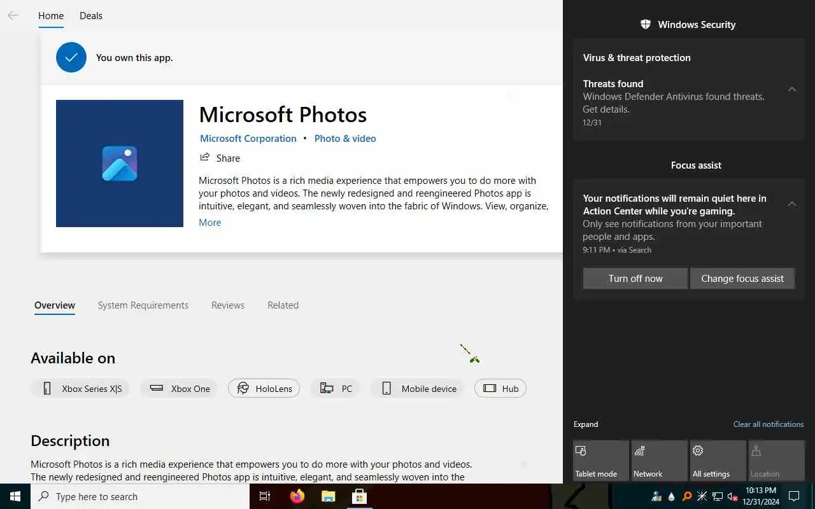Toggle the Network quick action tile
This screenshot has height=509, width=815.
pos(660,461)
